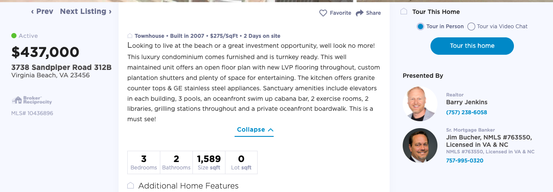This screenshot has width=553, height=192.
Task: Go to the previous listing
Action: (42, 12)
